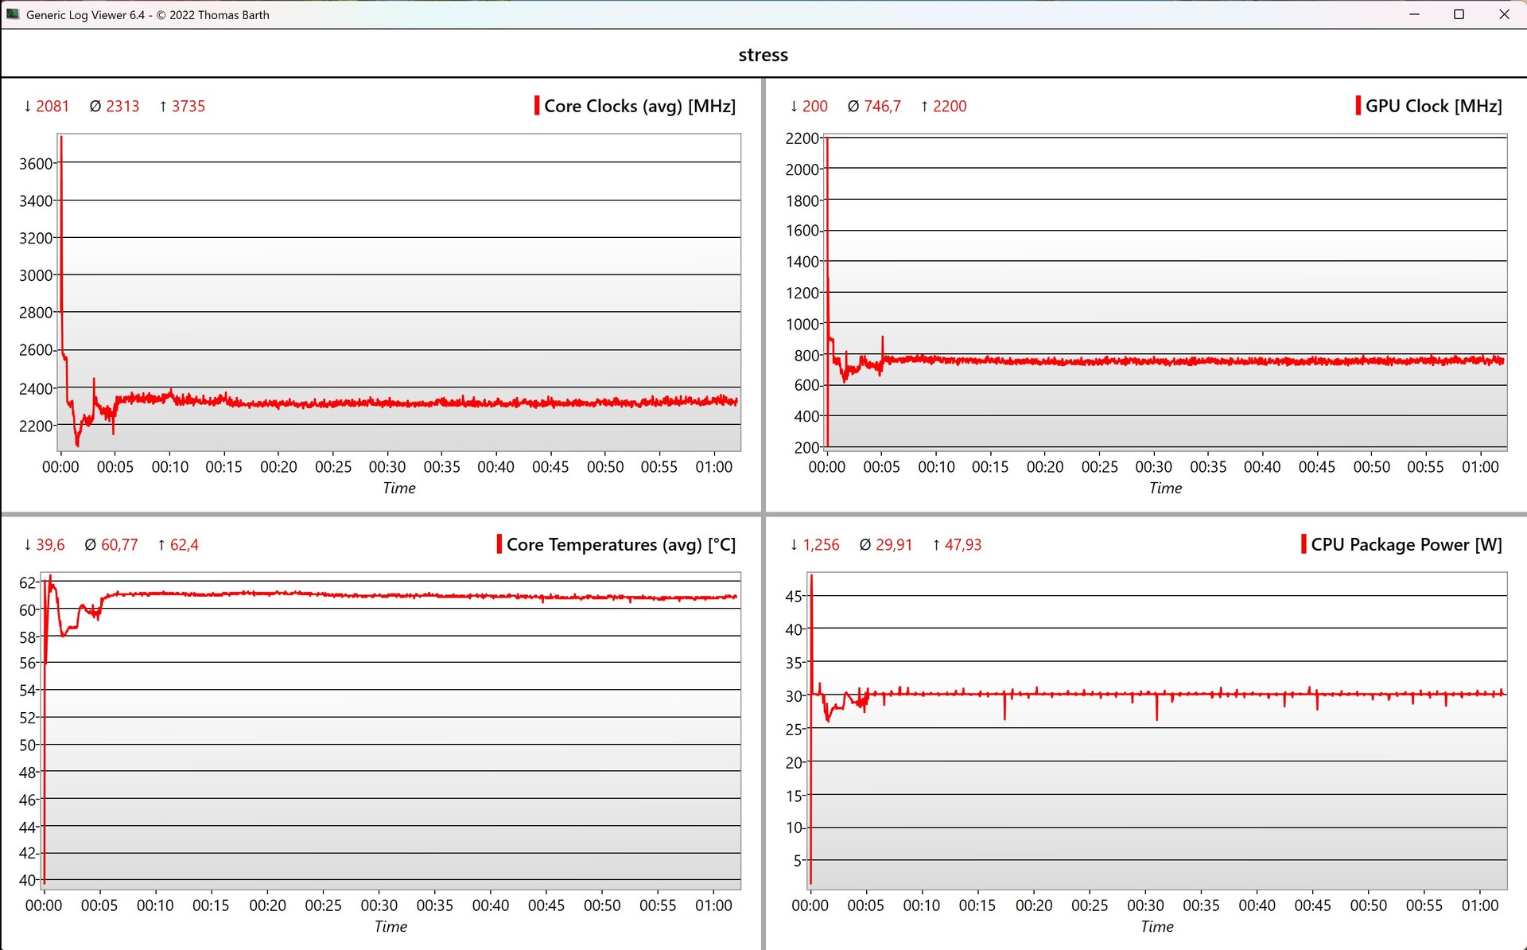Image resolution: width=1527 pixels, height=950 pixels.
Task: Click the 'stress' title heading
Action: [x=763, y=55]
